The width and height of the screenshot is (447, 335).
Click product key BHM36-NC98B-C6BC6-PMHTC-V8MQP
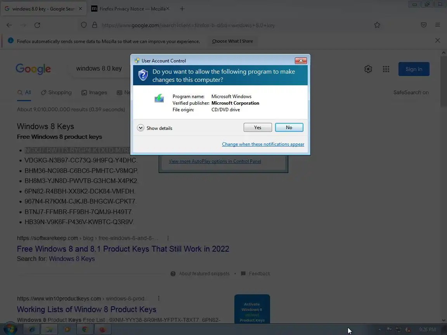81,171
